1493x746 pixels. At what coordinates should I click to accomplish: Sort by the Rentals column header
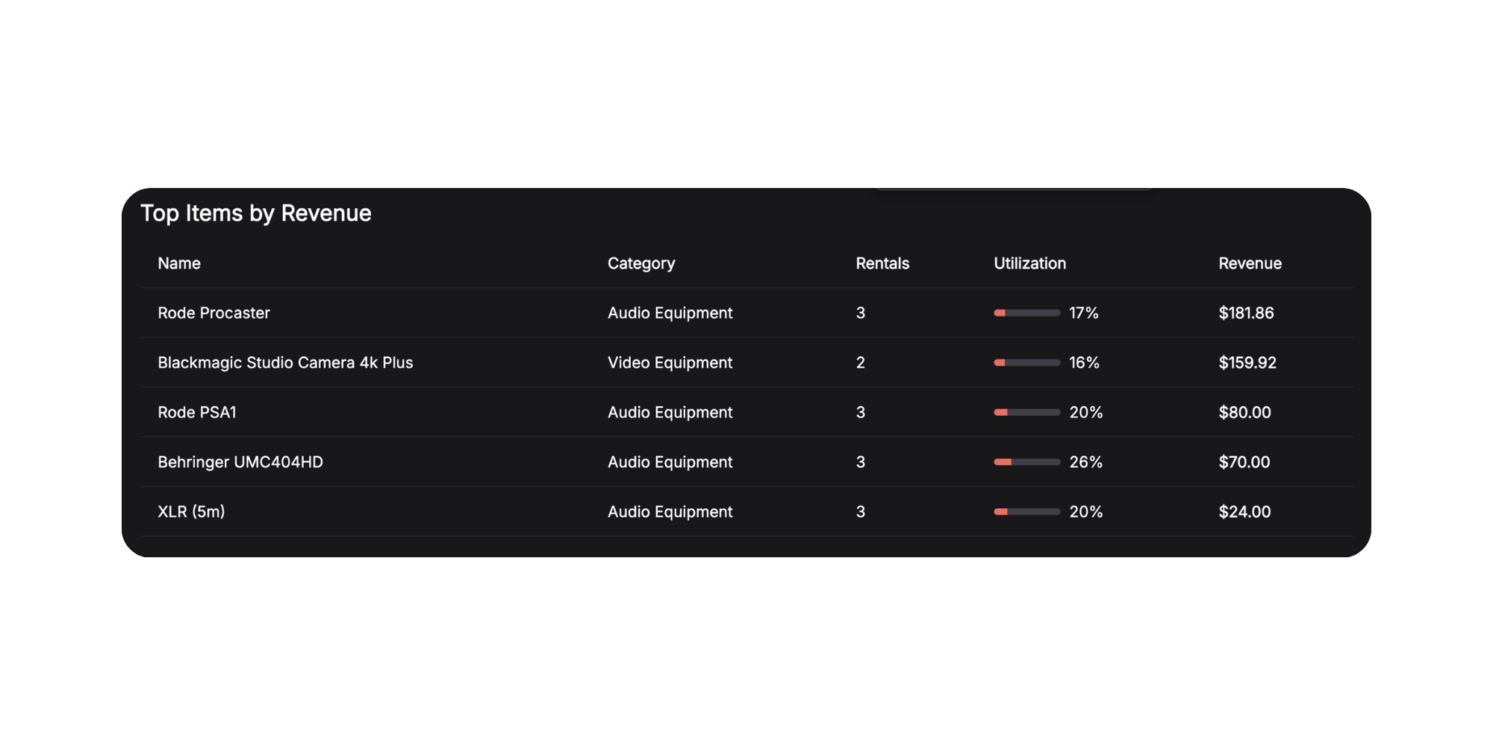coord(882,263)
